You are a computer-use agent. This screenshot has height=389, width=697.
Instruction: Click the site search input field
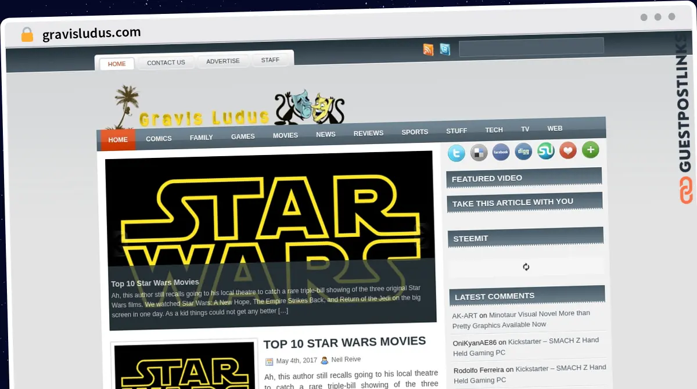[531, 47]
